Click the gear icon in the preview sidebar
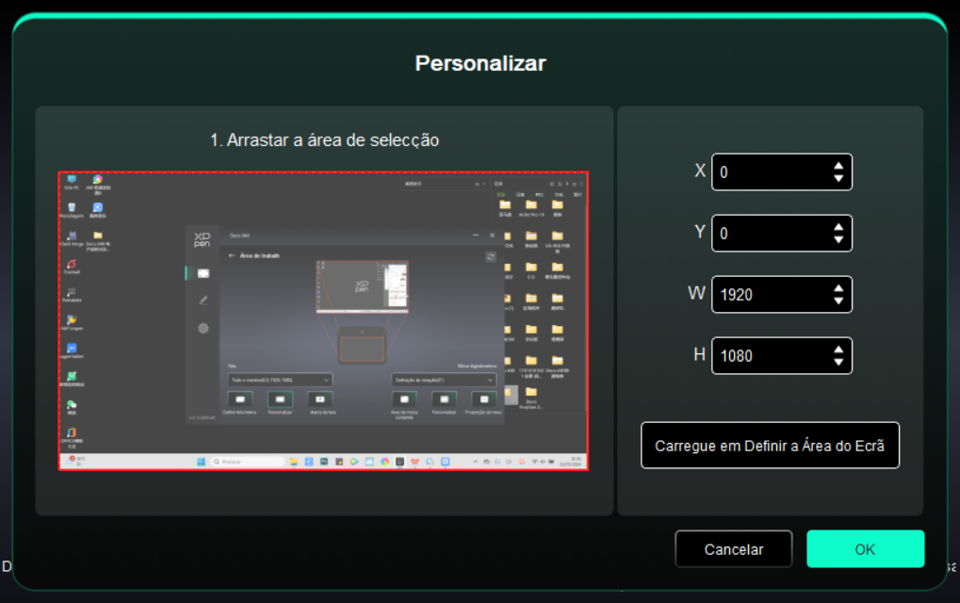This screenshot has height=603, width=960. click(203, 329)
